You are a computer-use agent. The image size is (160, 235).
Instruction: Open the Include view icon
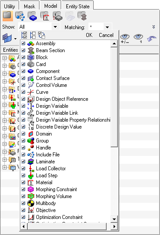20,16
